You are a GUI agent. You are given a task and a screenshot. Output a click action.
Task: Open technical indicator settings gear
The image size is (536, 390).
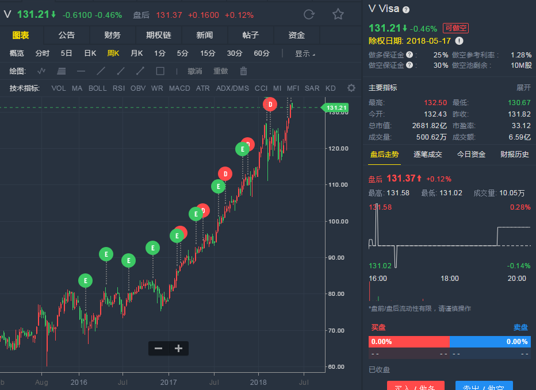pyautogui.click(x=351, y=88)
